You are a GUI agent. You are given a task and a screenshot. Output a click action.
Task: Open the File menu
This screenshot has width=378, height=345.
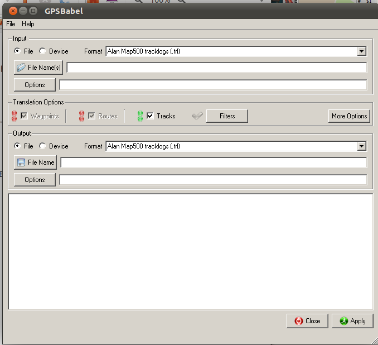tap(11, 24)
